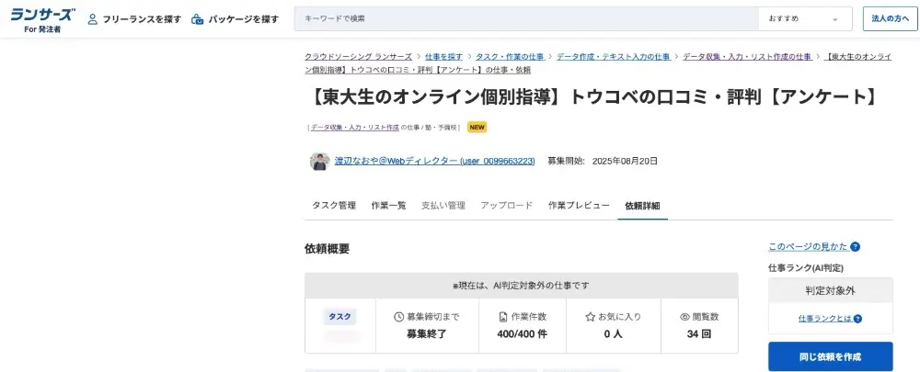The image size is (920, 372).
Task: Click the NEW badge
Action: [x=477, y=127]
